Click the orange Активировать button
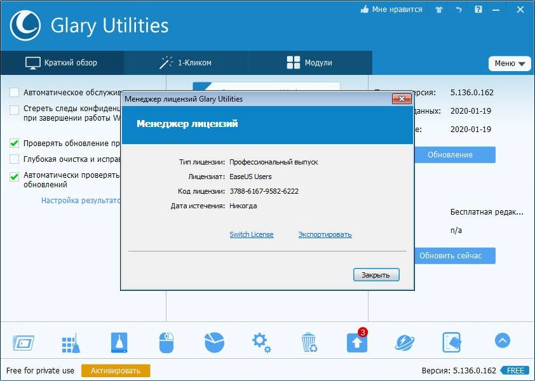Screen dimensions: 535x381 116,371
